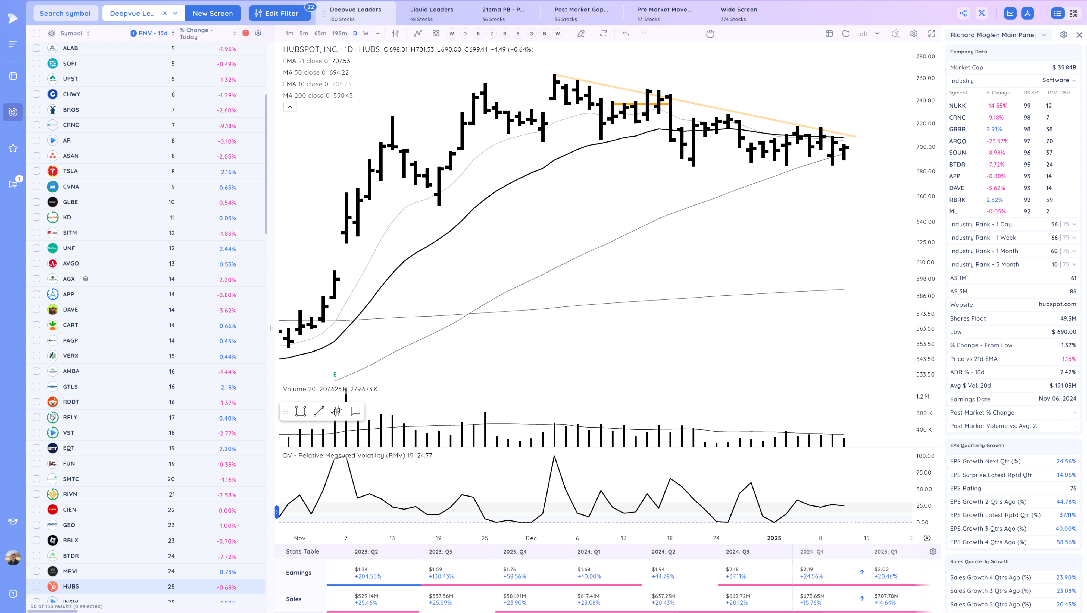Toggle select-all checkbox in table header
Image resolution: width=1087 pixels, height=613 pixels.
point(36,33)
